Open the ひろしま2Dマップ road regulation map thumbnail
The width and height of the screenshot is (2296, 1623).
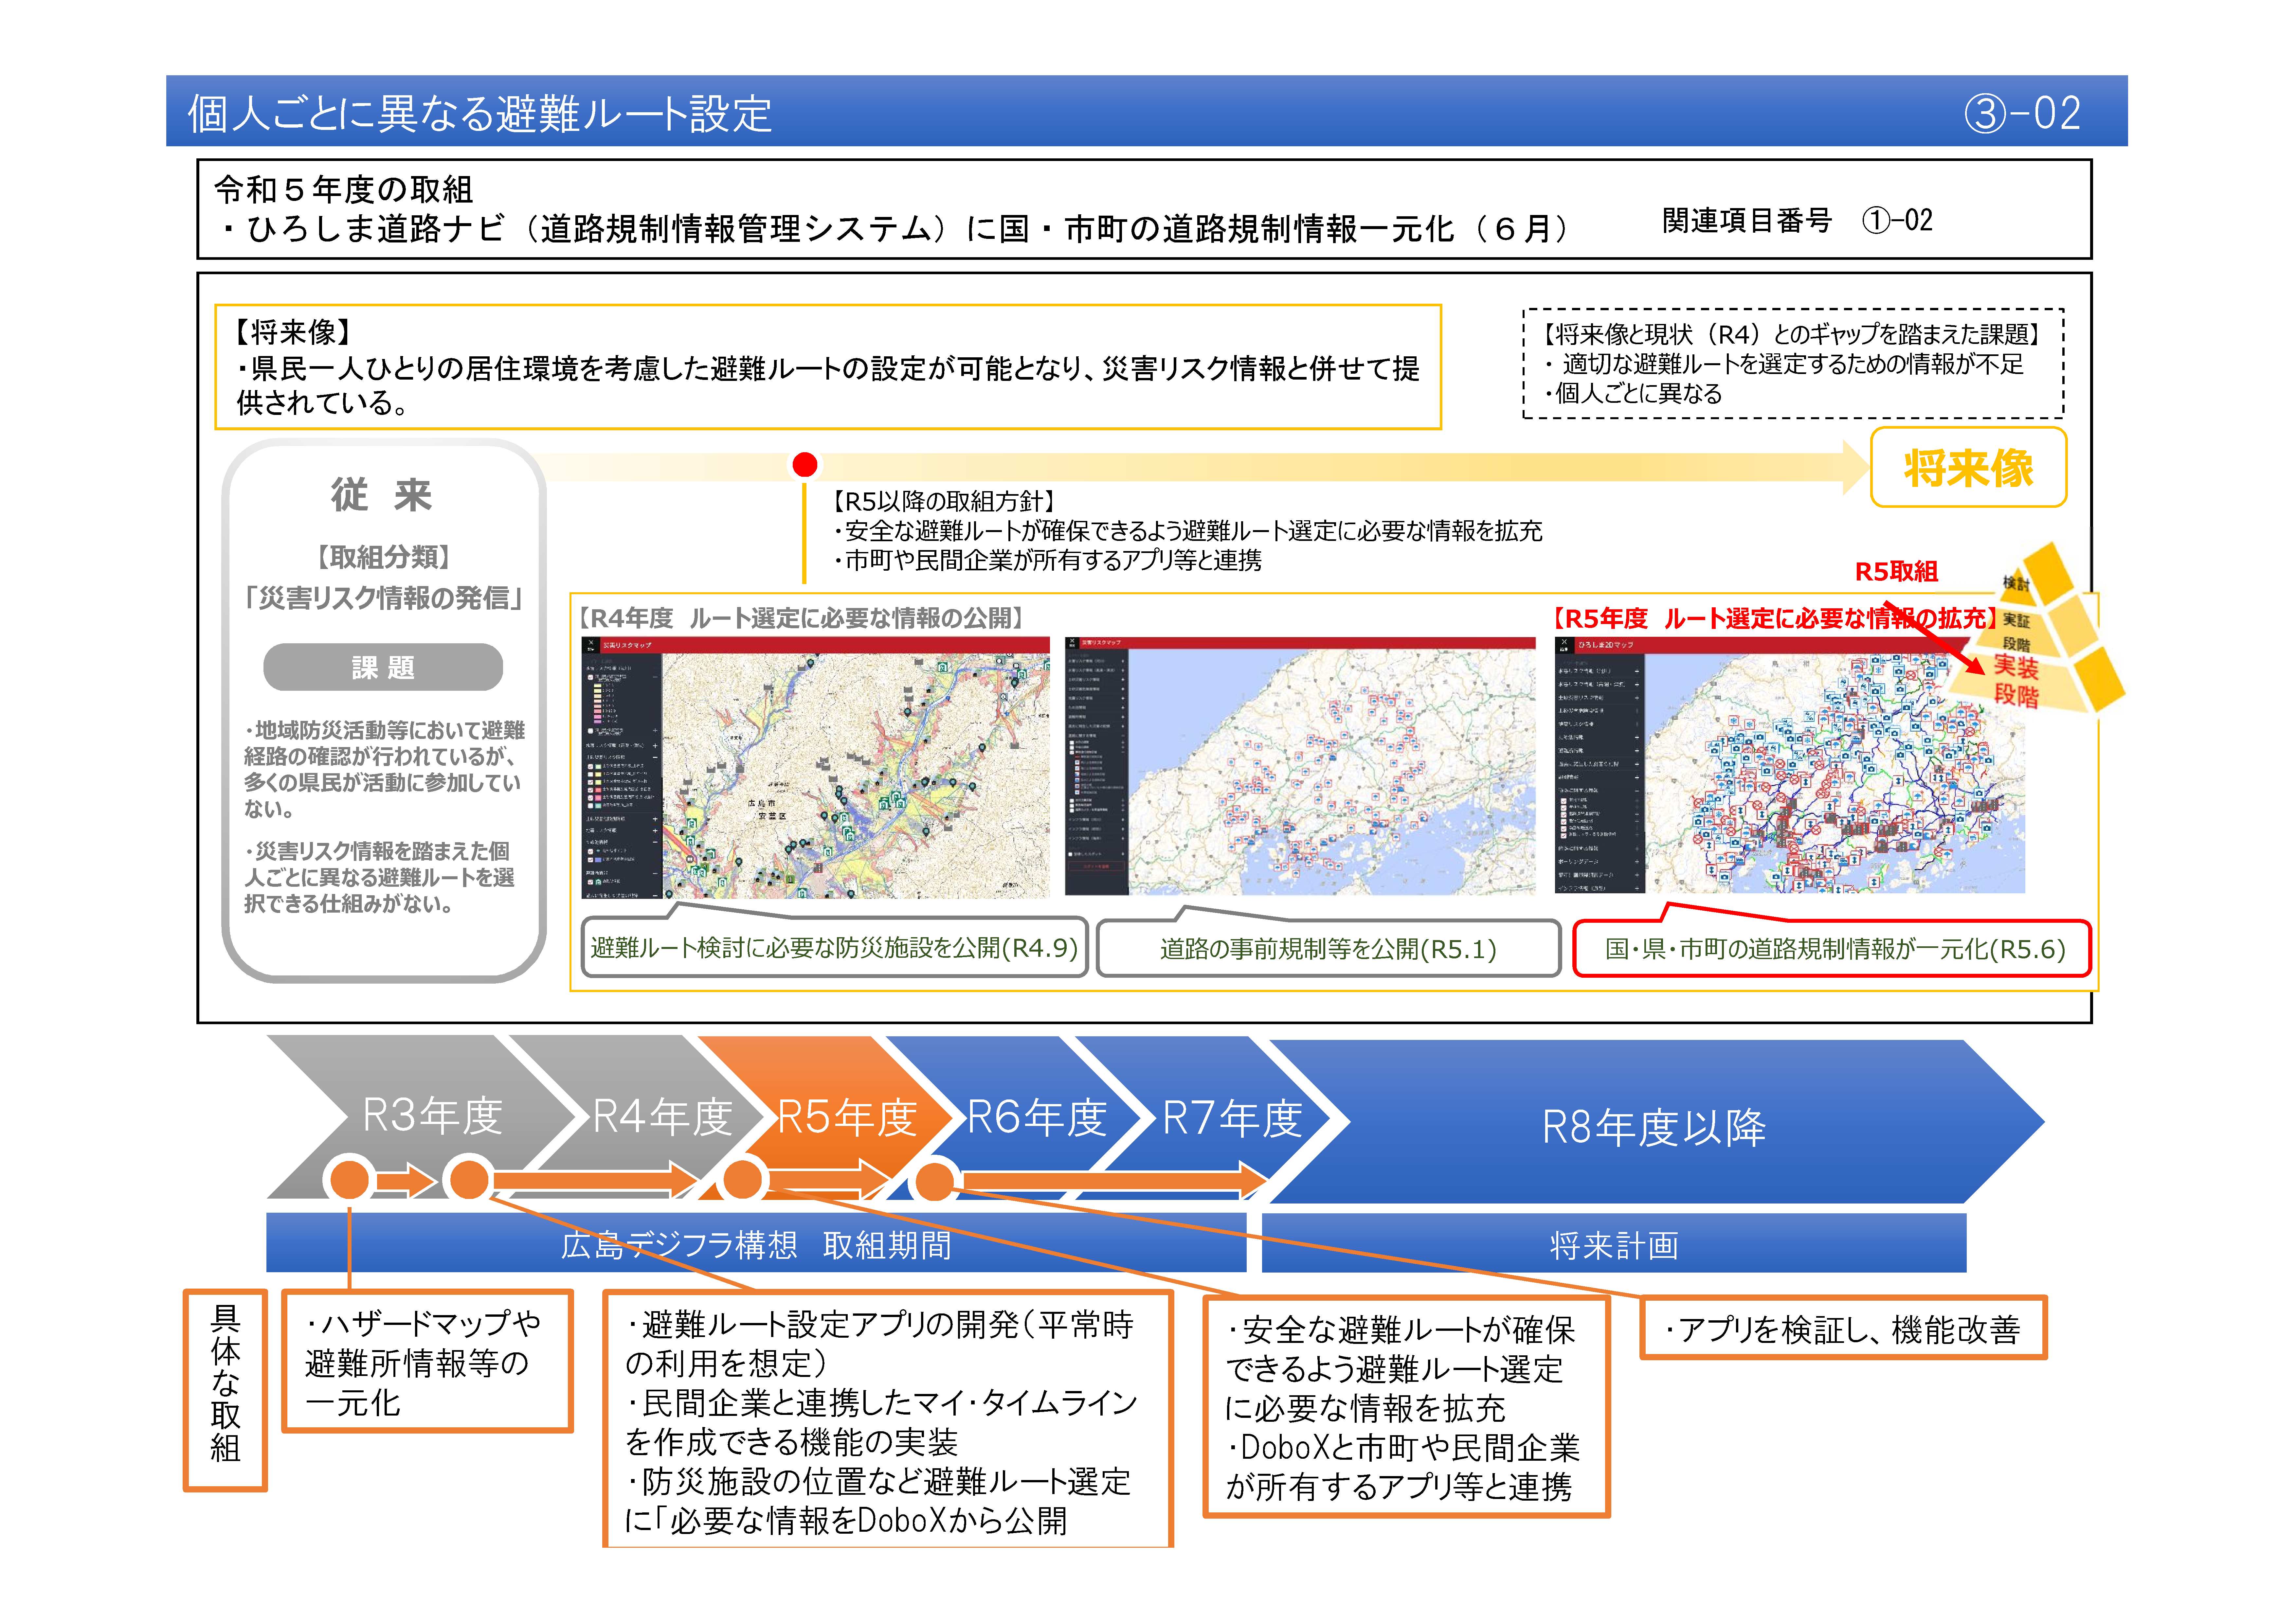(1790, 765)
